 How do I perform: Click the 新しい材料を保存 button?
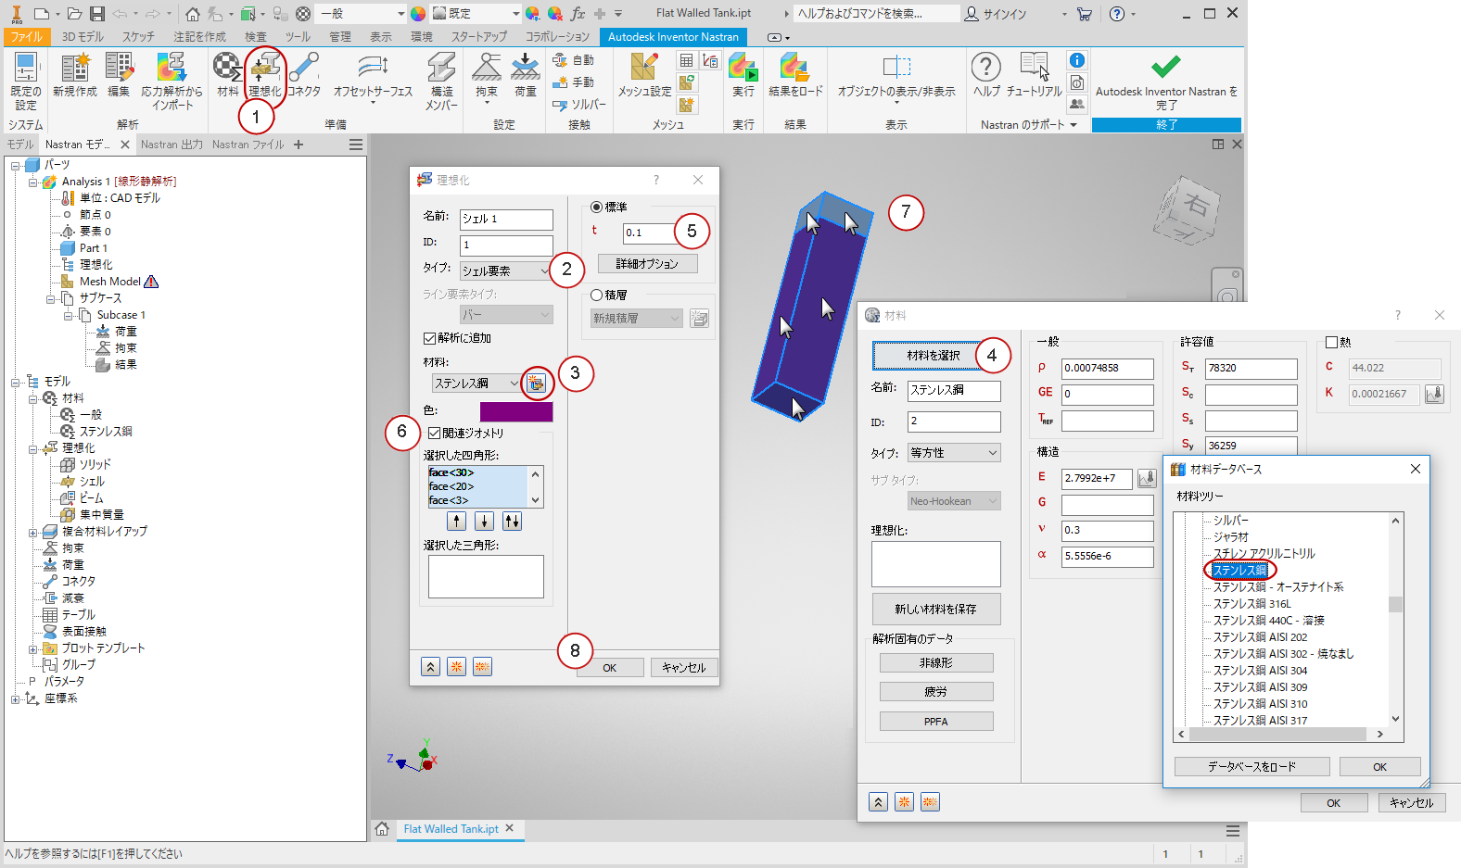935,609
